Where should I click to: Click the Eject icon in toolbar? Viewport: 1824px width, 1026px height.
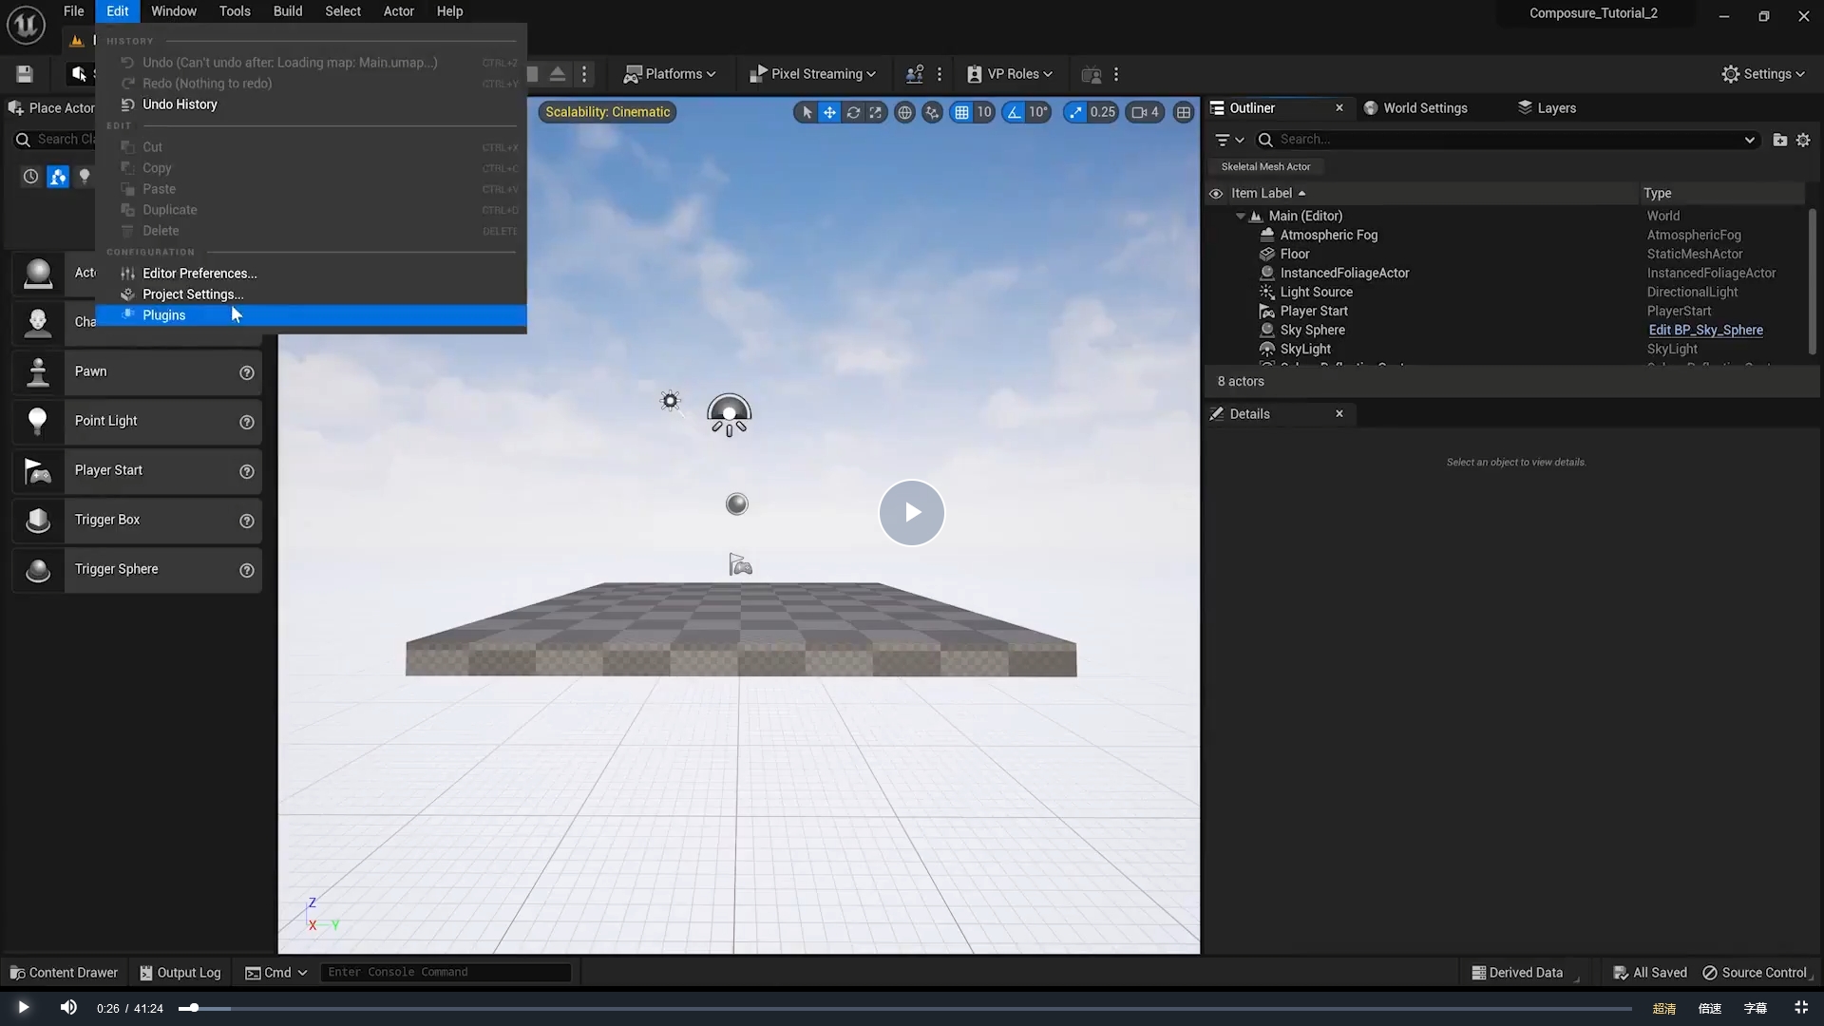pyautogui.click(x=558, y=74)
